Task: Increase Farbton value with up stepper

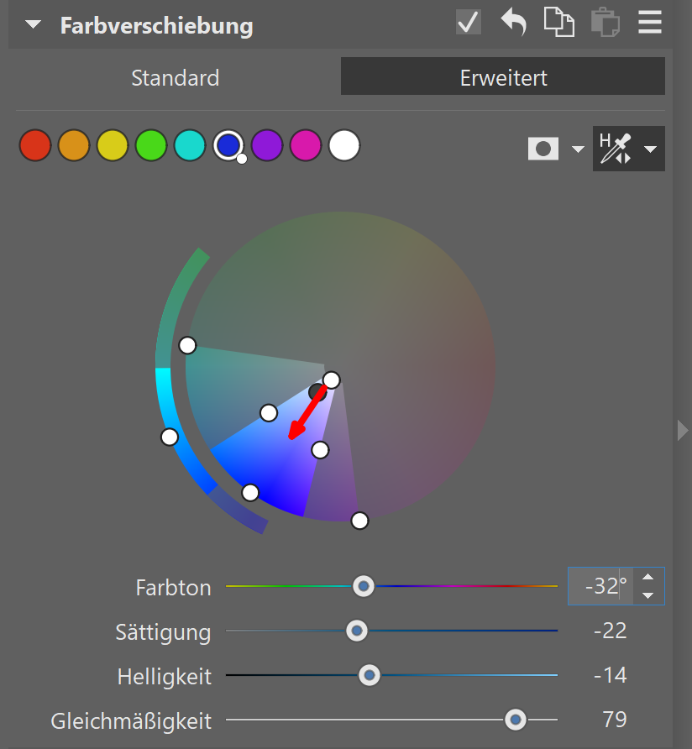Action: tap(647, 577)
